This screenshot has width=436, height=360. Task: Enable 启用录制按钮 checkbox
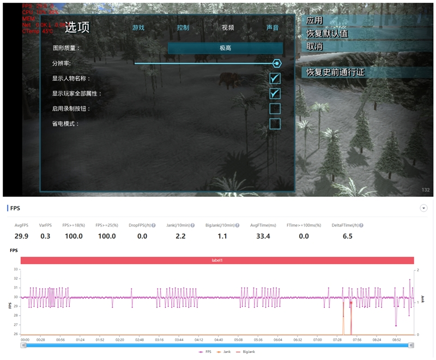[x=275, y=109]
